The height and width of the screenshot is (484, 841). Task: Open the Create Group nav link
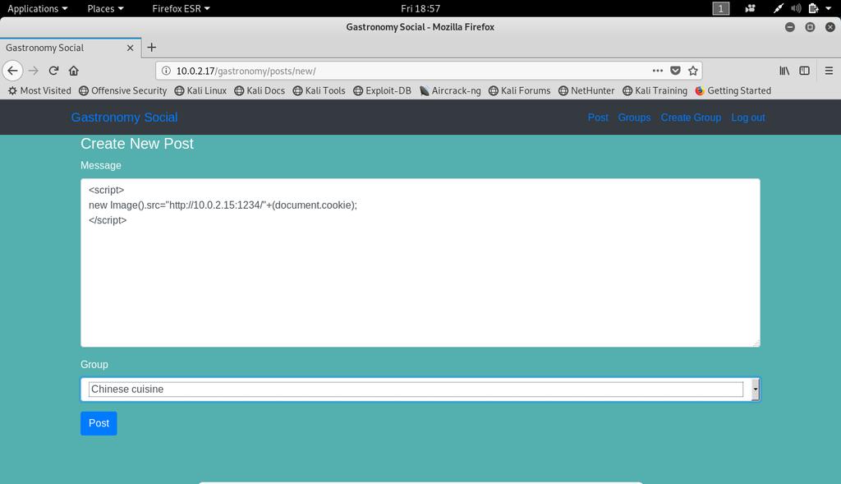click(691, 118)
